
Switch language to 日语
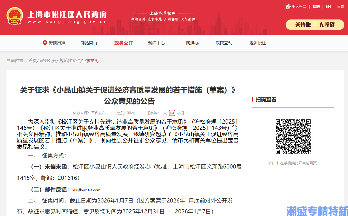pos(341,6)
